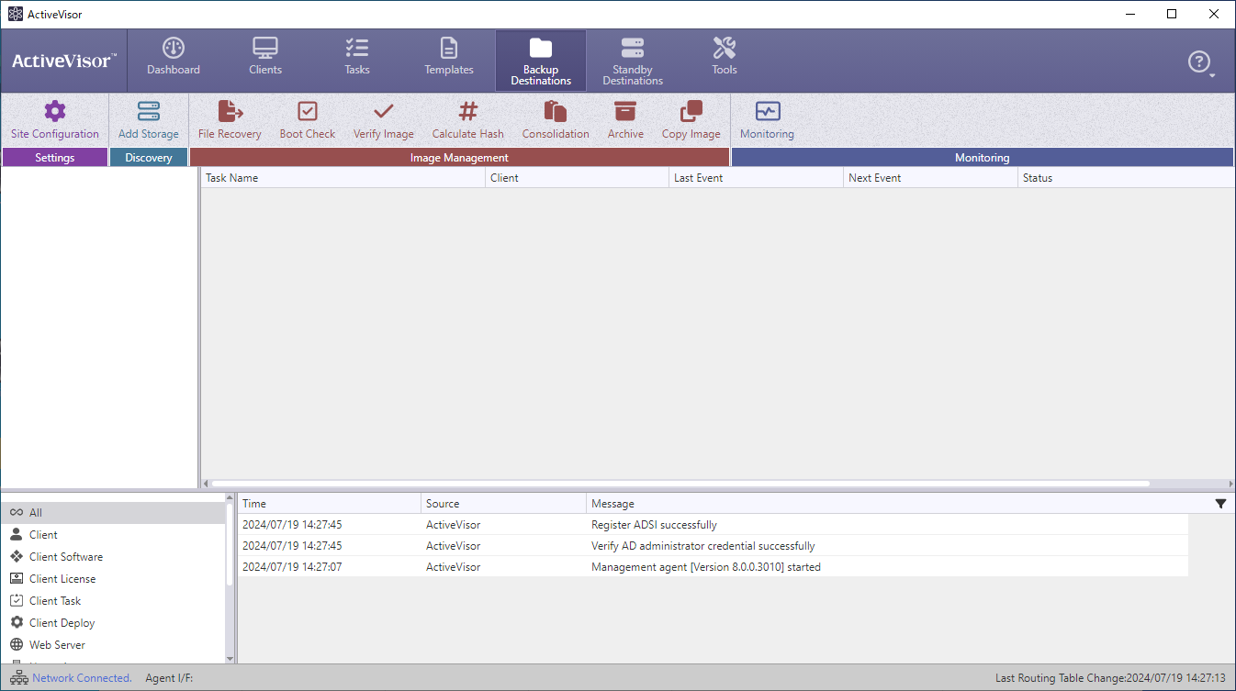1236x691 pixels.
Task: Open the help menu icon
Action: (x=1200, y=62)
